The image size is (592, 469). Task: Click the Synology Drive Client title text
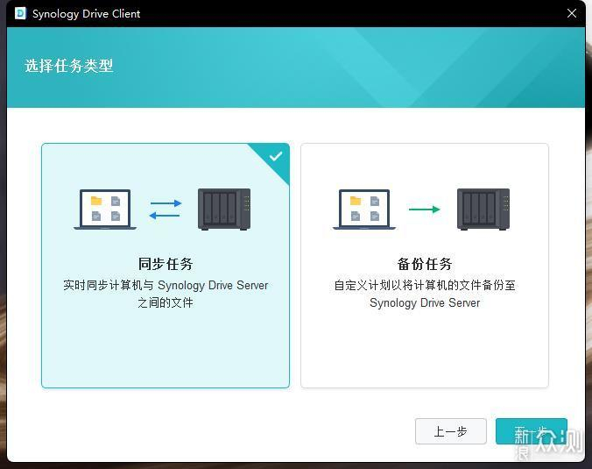(x=86, y=14)
